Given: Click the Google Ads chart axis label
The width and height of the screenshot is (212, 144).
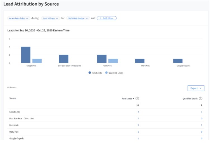Looking at the screenshot, I should (31, 66).
